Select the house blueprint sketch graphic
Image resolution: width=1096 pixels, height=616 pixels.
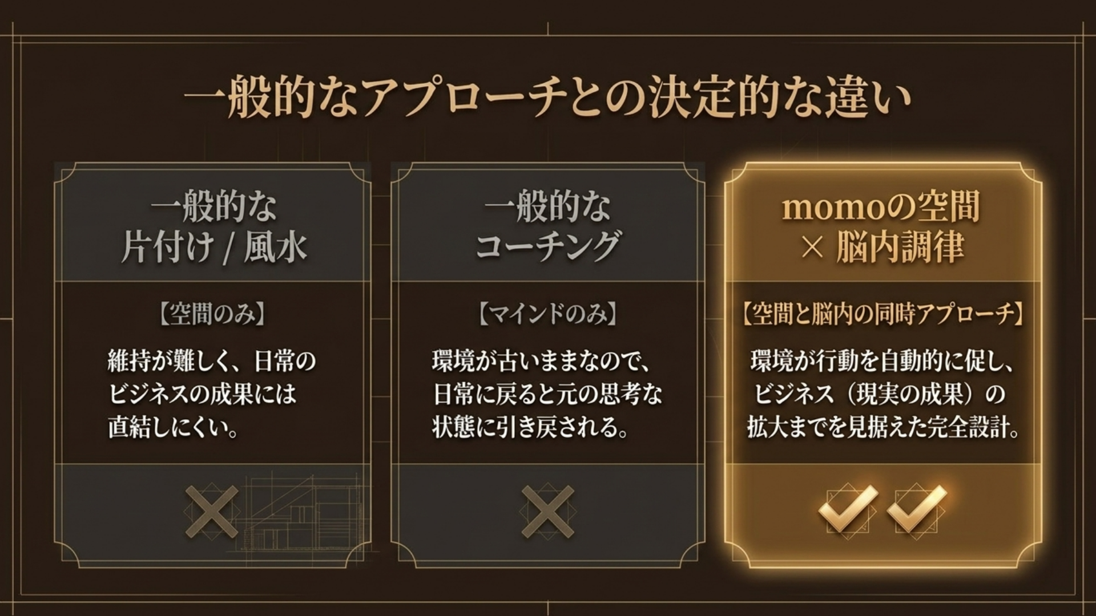[x=301, y=514]
